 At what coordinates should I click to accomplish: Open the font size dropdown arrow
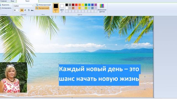tap(19, 10)
